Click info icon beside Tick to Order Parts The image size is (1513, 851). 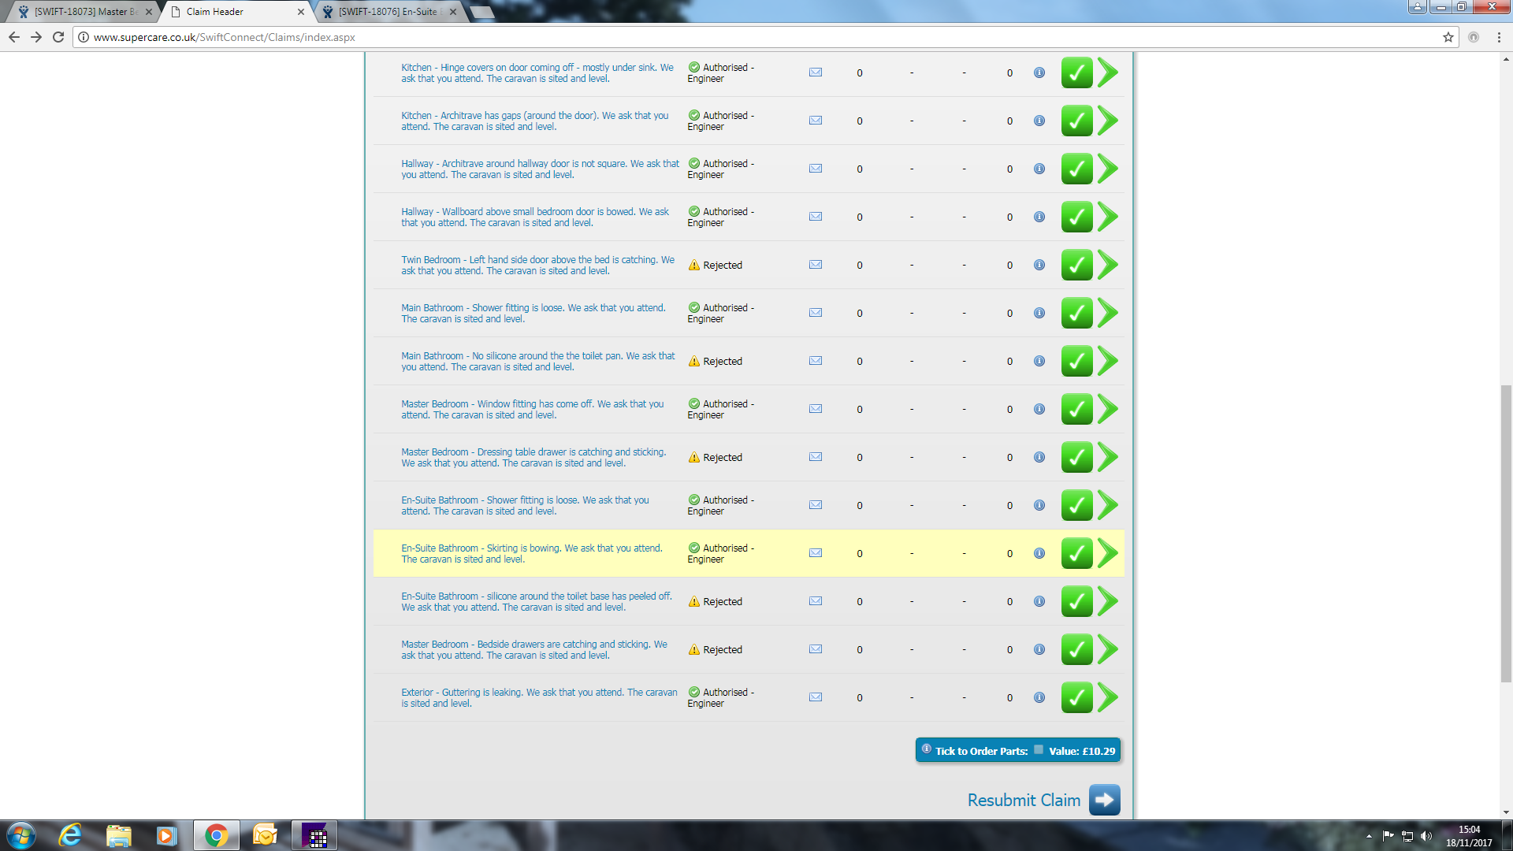[927, 749]
